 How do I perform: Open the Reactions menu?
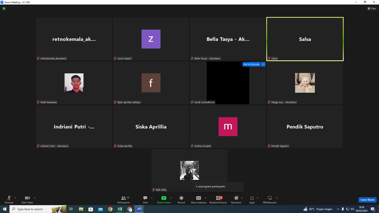236,199
